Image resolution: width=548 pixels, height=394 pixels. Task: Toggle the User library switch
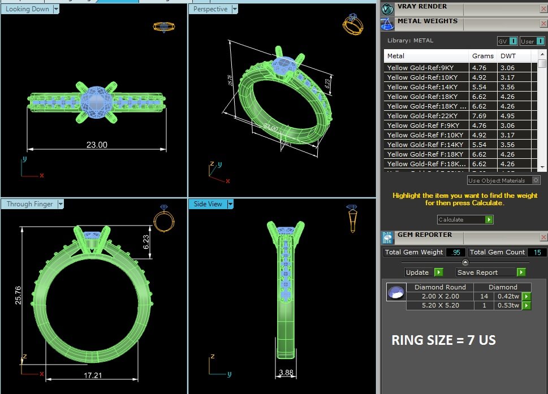(532, 41)
